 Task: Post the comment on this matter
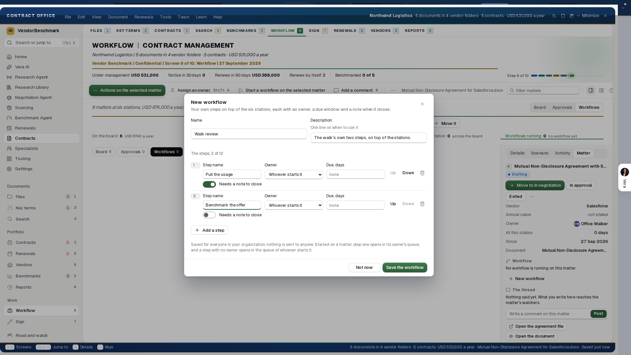coord(598,314)
